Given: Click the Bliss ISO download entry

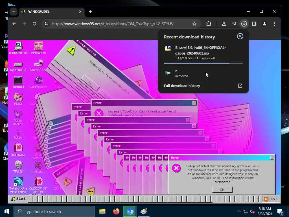Looking at the screenshot, I should [203, 53].
